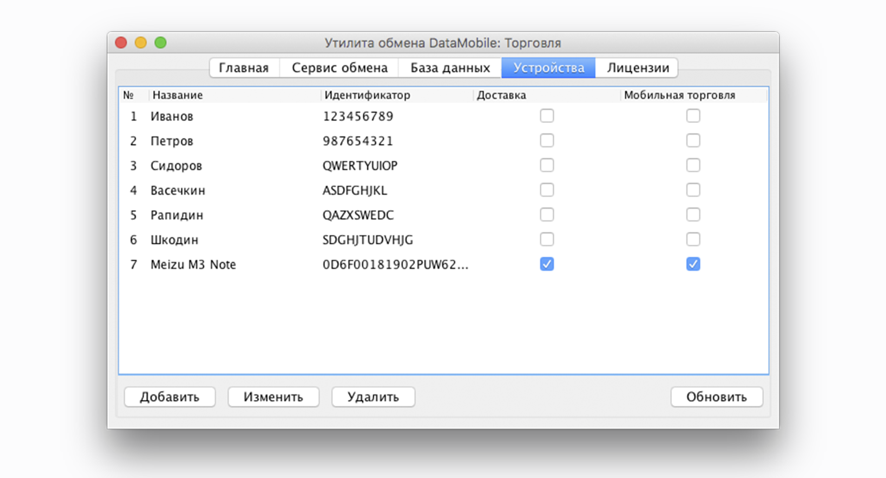Screen dimensions: 886x478
Task: Enable Мобильная торговля for Петров
Action: click(x=693, y=141)
